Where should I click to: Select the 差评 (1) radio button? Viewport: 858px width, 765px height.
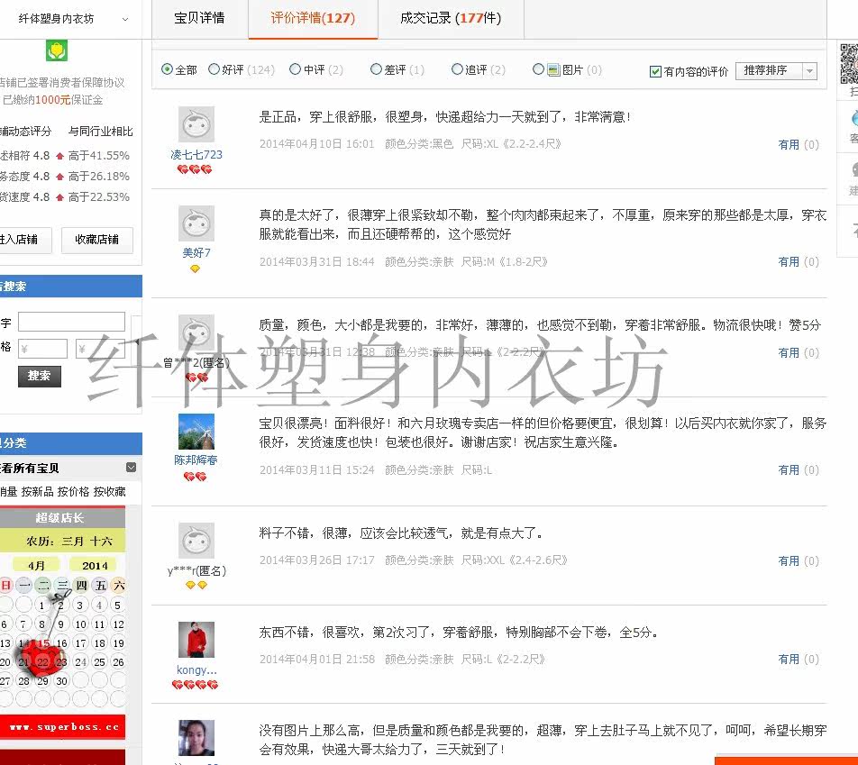[376, 69]
